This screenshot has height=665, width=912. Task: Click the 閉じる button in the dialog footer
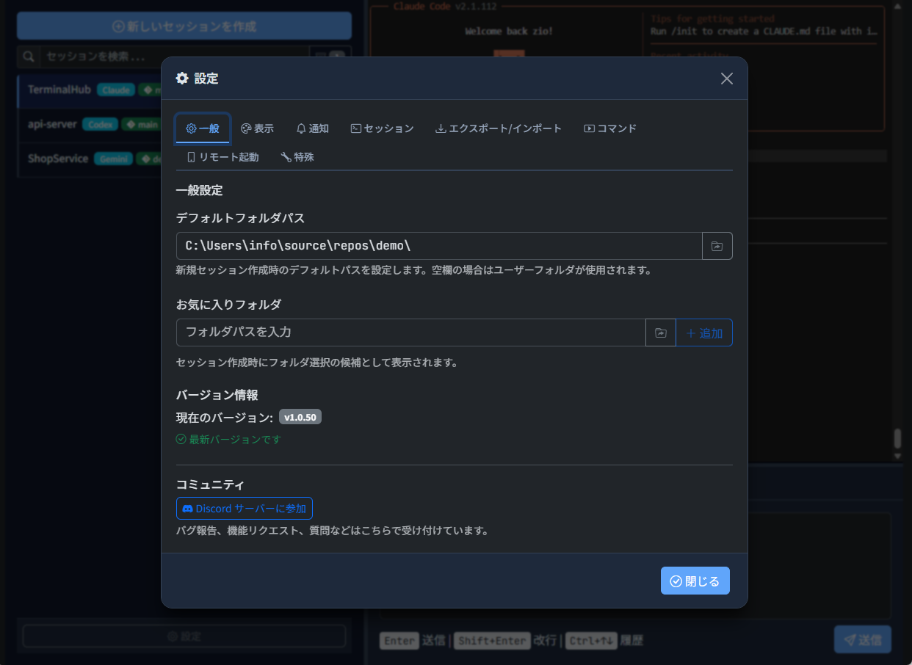click(x=695, y=581)
